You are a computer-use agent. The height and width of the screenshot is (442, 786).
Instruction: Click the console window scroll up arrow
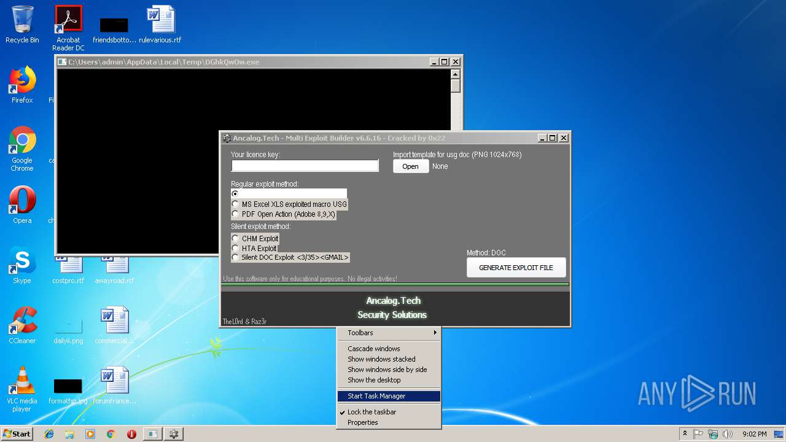[x=455, y=74]
